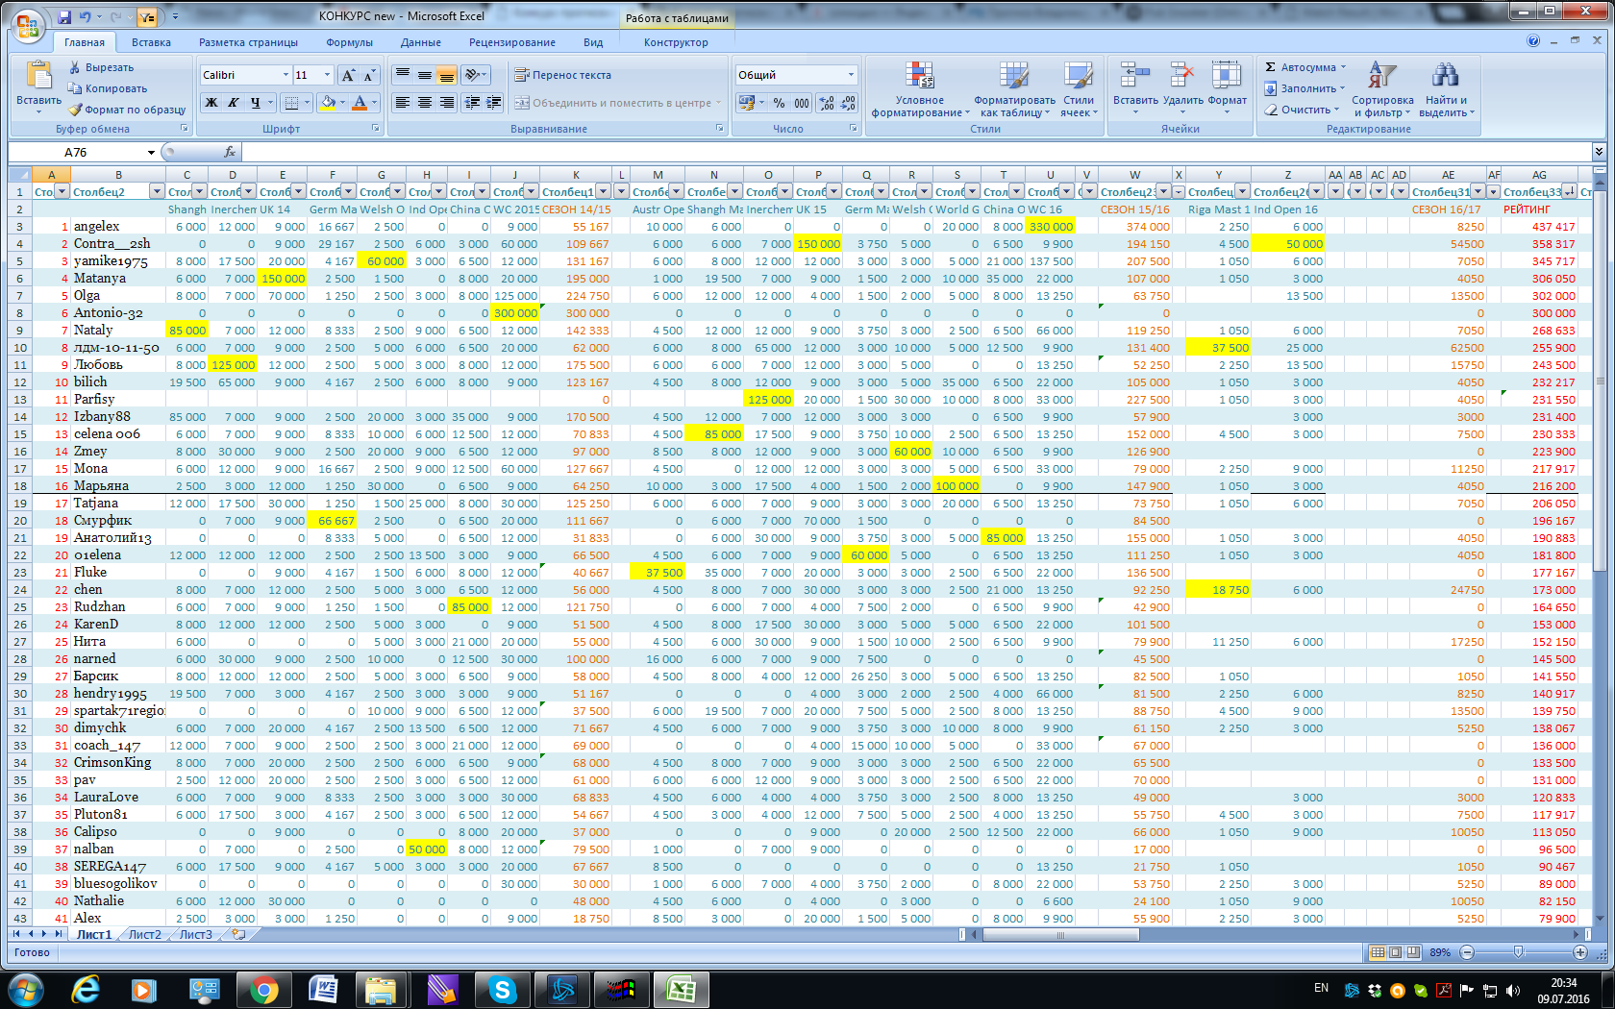
Task: Click the zoom slider in status bar
Action: click(1518, 952)
